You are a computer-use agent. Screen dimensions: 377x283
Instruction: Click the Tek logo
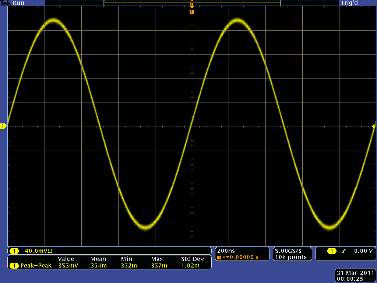6,3
